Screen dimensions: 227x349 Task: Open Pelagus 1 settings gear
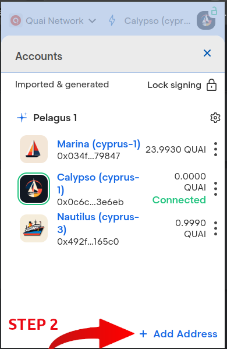[215, 118]
